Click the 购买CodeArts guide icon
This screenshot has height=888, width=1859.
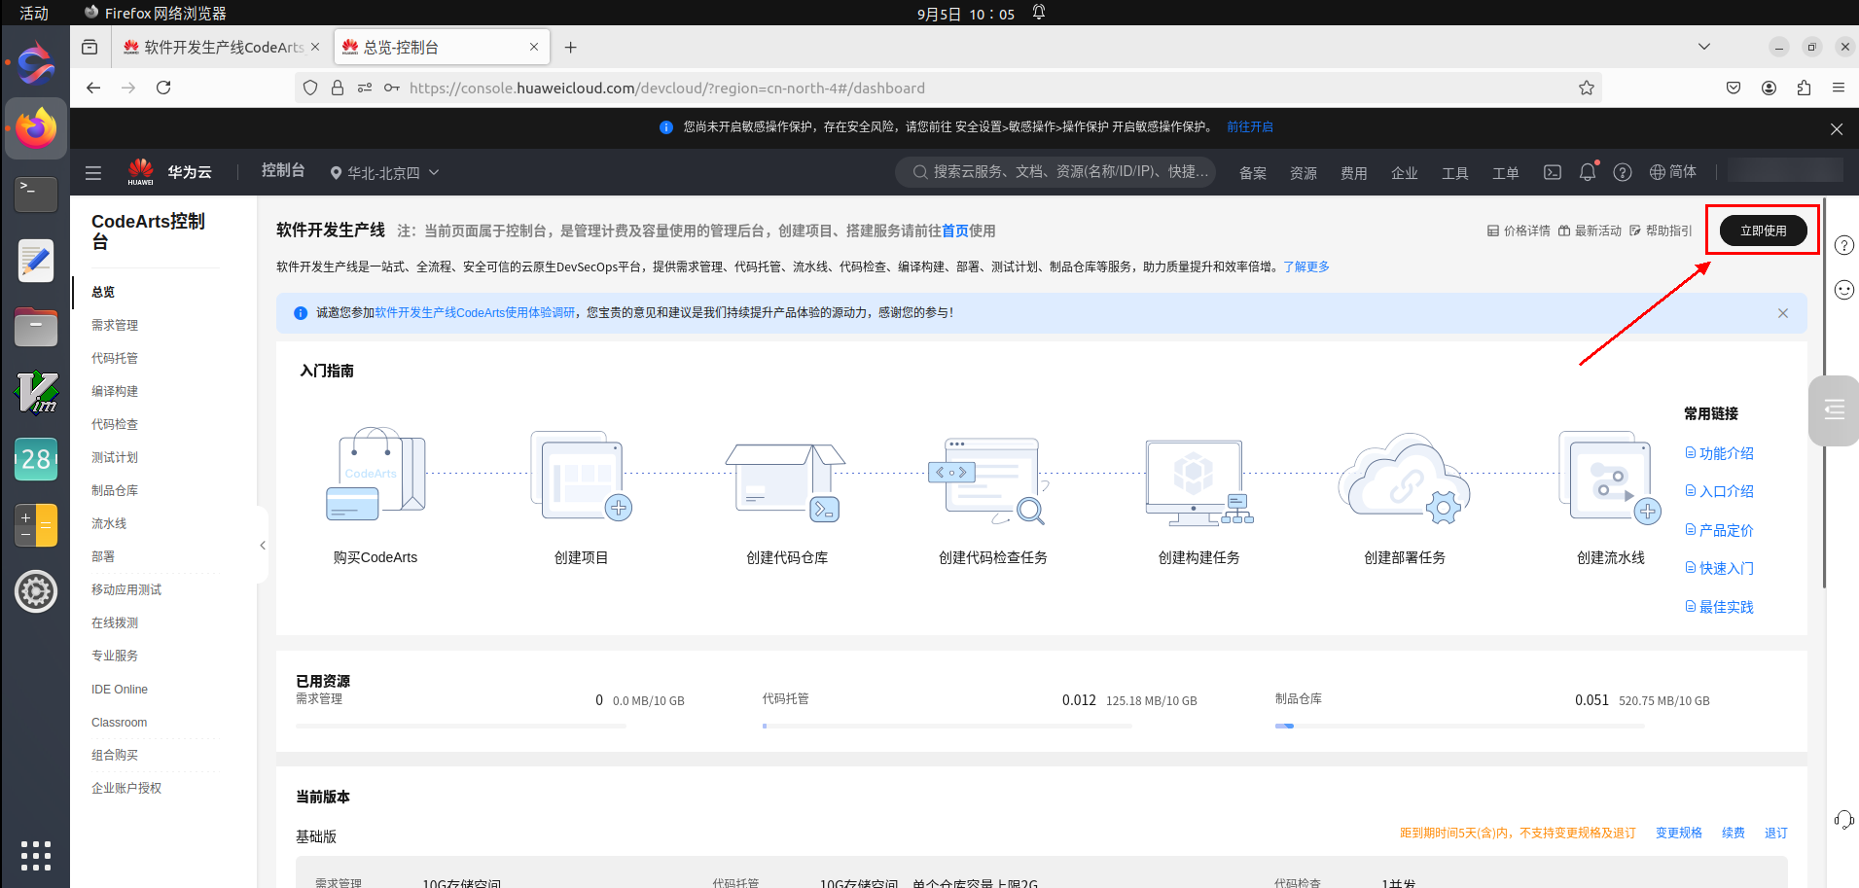coord(375,475)
